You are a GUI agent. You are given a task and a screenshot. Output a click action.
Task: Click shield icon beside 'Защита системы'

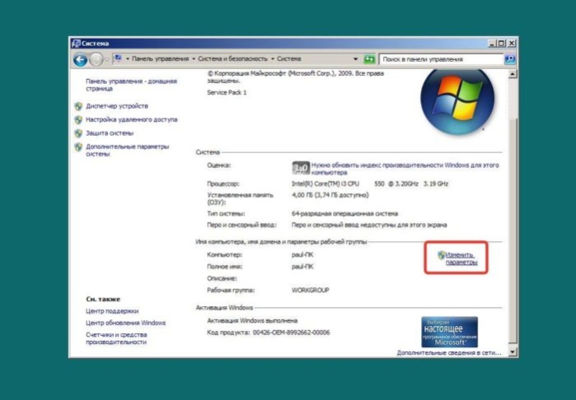tap(78, 133)
